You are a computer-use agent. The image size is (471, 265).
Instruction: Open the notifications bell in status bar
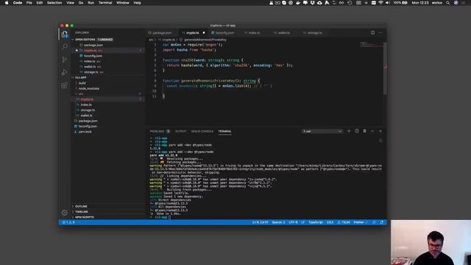(382, 222)
